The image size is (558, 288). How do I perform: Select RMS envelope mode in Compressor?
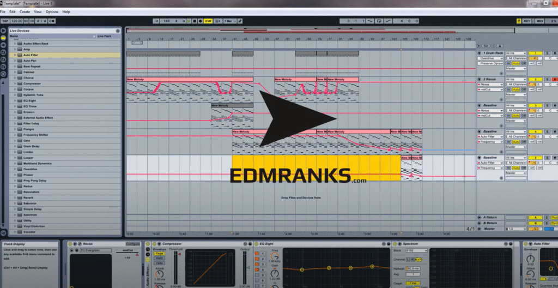coord(160,258)
